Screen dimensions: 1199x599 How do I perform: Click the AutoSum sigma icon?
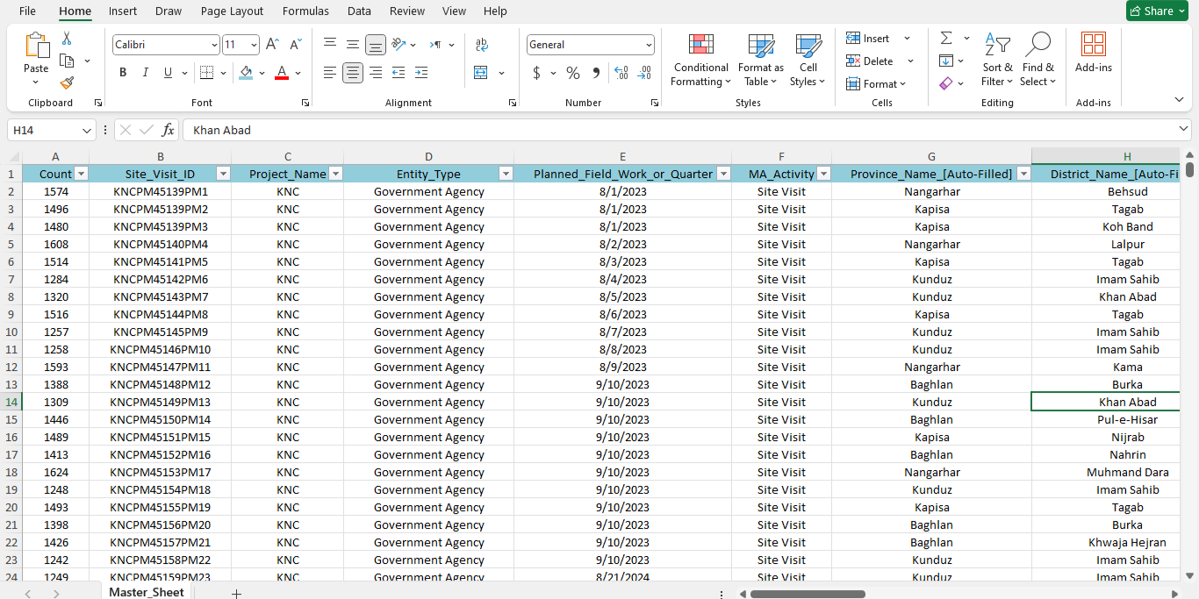coord(946,39)
